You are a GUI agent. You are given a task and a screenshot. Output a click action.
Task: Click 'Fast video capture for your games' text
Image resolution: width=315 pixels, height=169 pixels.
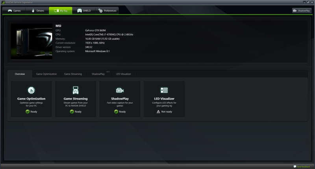(x=120, y=104)
